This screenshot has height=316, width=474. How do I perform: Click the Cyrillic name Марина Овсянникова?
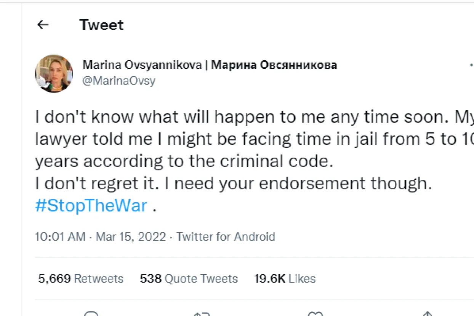274,65
